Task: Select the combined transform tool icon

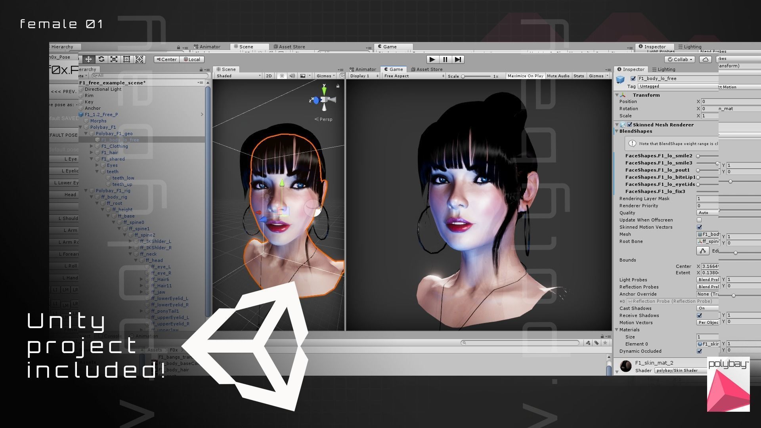Action: [140, 59]
